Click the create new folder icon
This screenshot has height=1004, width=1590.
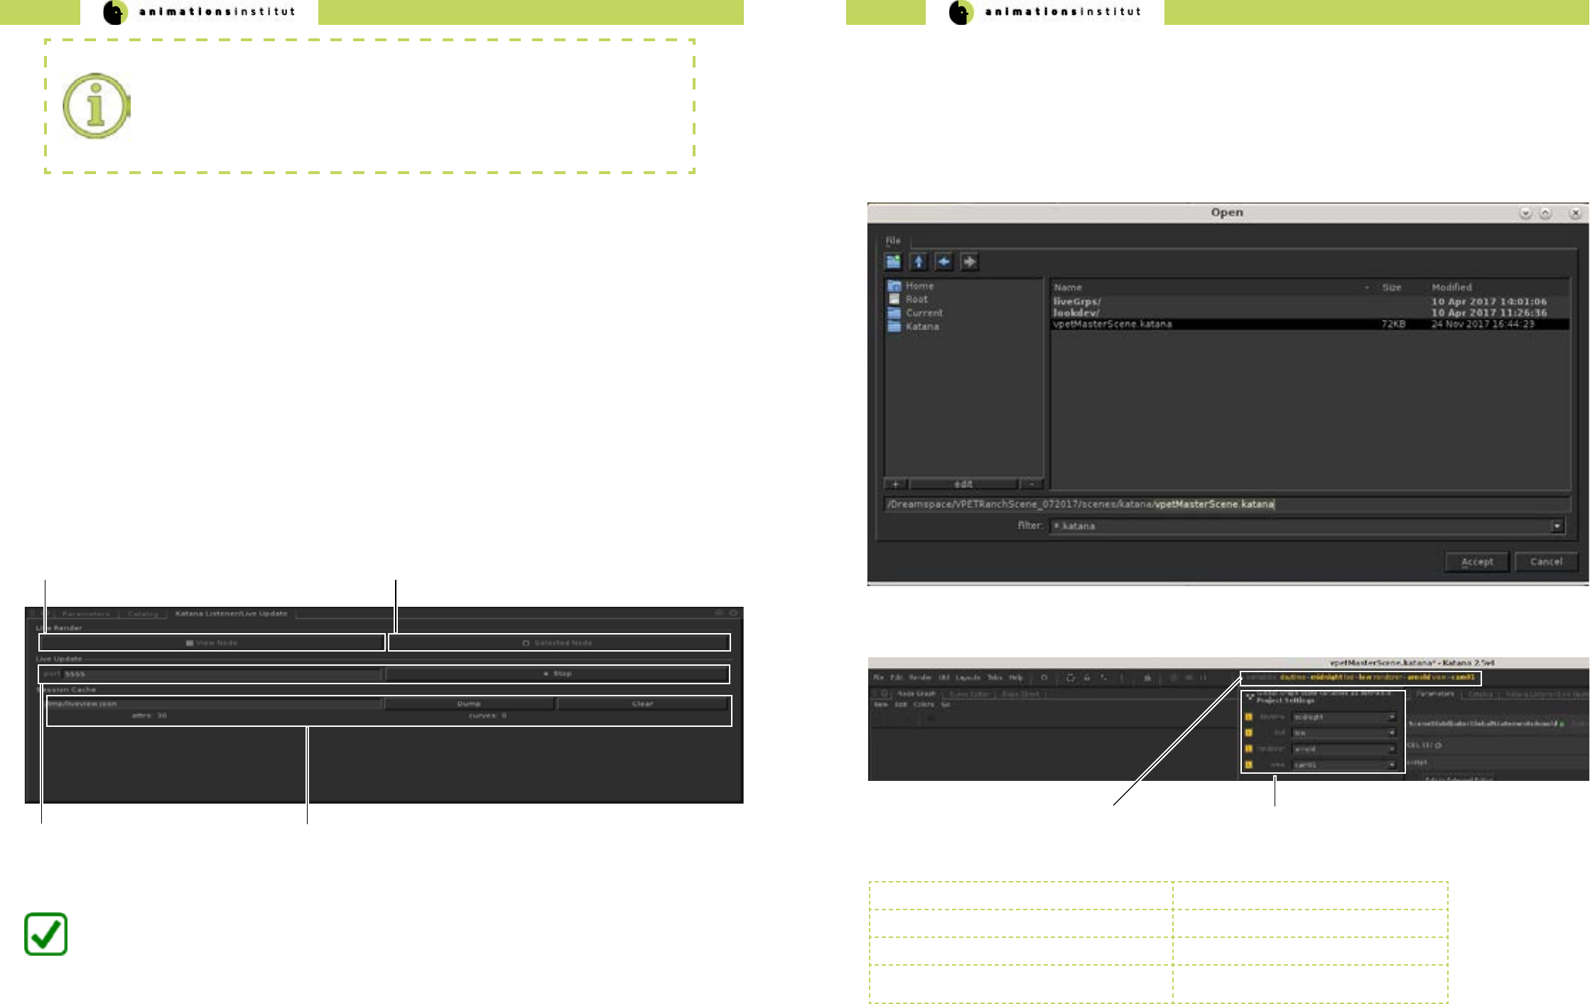pyautogui.click(x=893, y=262)
